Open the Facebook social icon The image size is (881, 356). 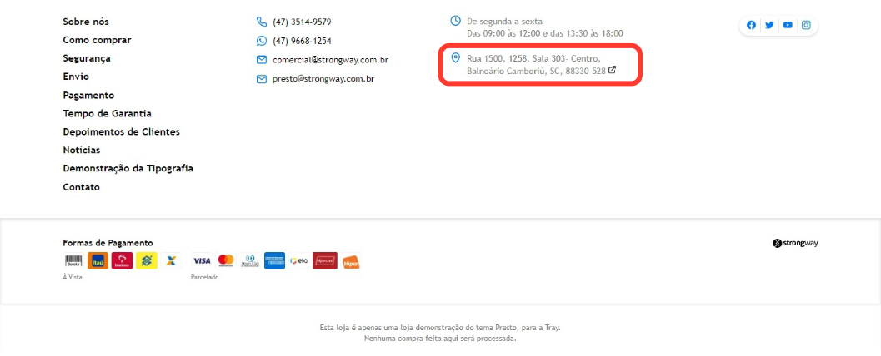(x=751, y=25)
